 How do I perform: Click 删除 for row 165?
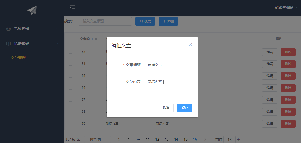point(288,76)
